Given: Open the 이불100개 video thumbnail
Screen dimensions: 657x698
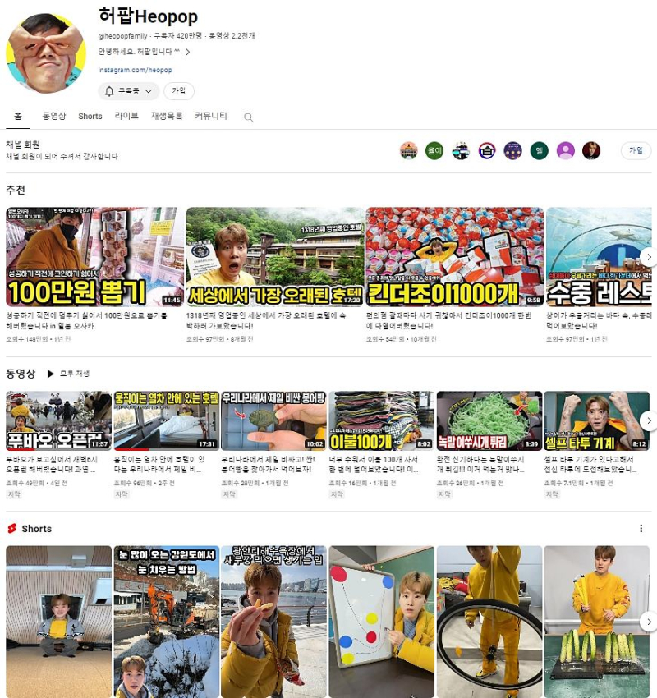Looking at the screenshot, I should 381,421.
